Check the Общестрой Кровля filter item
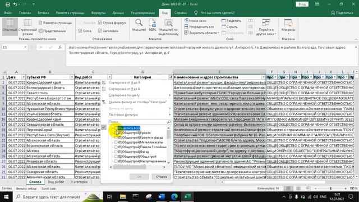This screenshot has width=359, height=202. 116,133
